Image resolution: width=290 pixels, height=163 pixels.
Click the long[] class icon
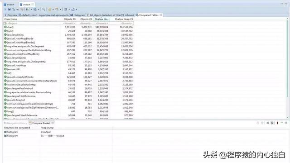coord(5,111)
